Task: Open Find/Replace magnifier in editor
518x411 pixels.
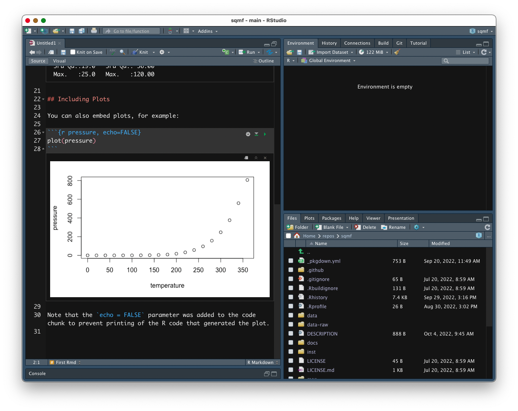Action: coord(122,52)
